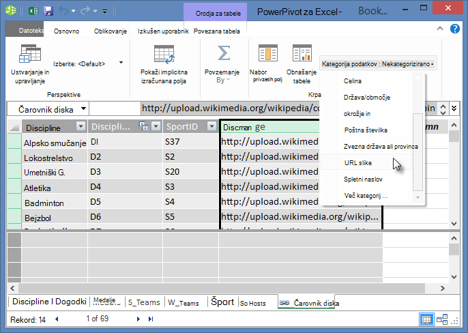Click the Atletika cell
The height and width of the screenshot is (333, 468).
55,188
